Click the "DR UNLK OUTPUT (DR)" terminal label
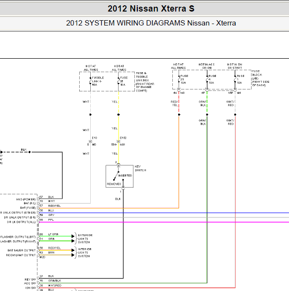The height and width of the screenshot is (291, 289). click(x=20, y=217)
